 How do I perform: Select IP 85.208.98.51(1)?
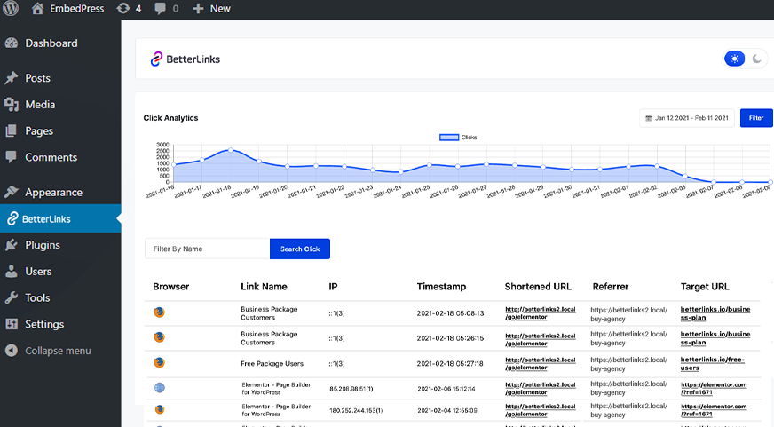coord(351,389)
